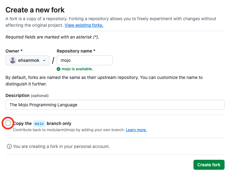Click the blue main branch badge
This screenshot has width=237, height=175.
pos(39,124)
